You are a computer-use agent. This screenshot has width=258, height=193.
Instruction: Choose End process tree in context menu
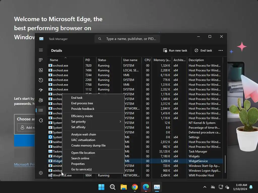point(93,103)
